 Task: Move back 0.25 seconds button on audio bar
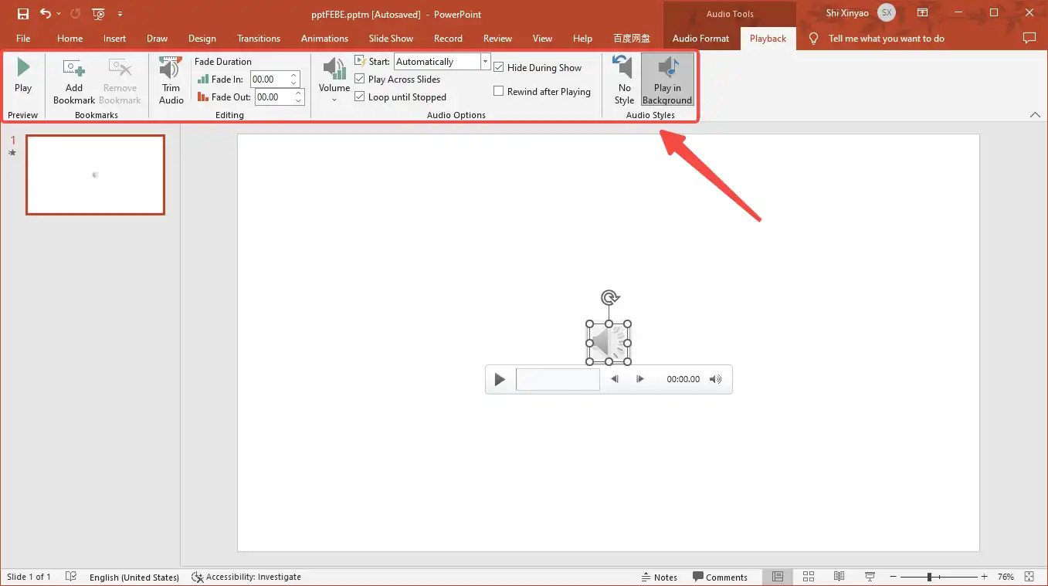[x=615, y=379]
